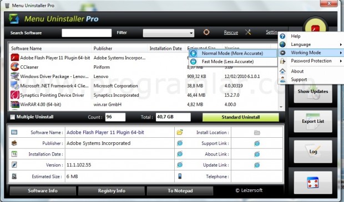Click the Rescue link
This screenshot has height=202, width=344.
point(231,33)
